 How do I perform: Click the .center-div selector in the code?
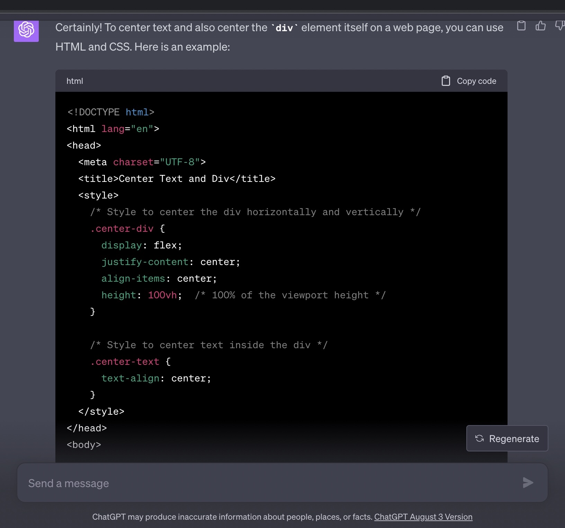pos(122,229)
